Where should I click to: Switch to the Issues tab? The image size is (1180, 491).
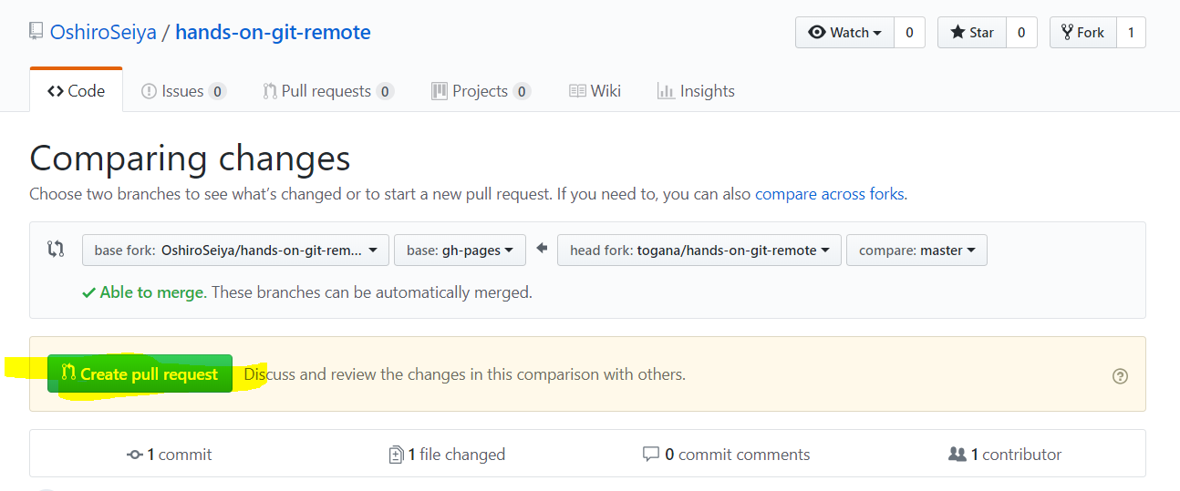(x=182, y=91)
